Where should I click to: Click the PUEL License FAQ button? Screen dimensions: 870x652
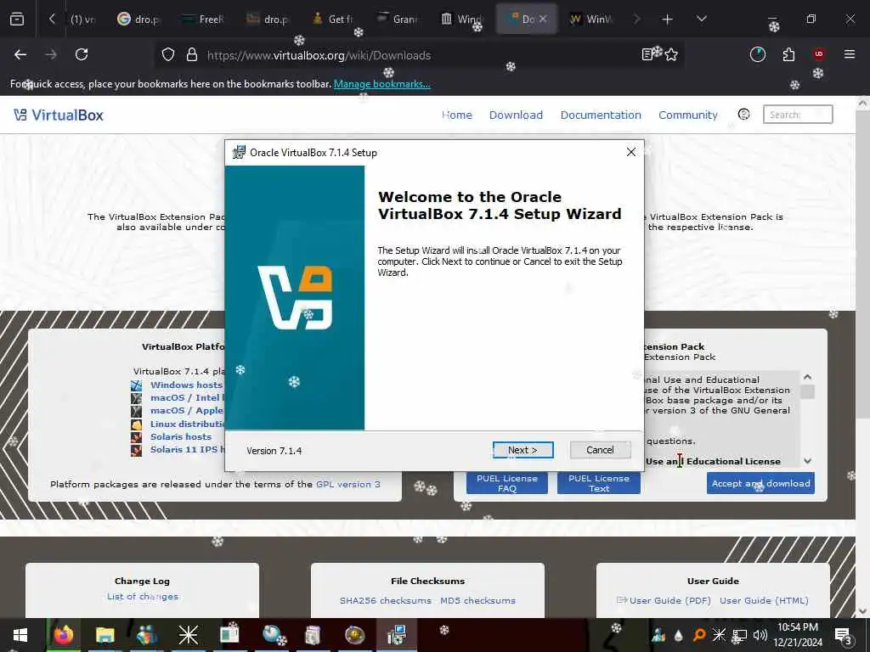(506, 483)
